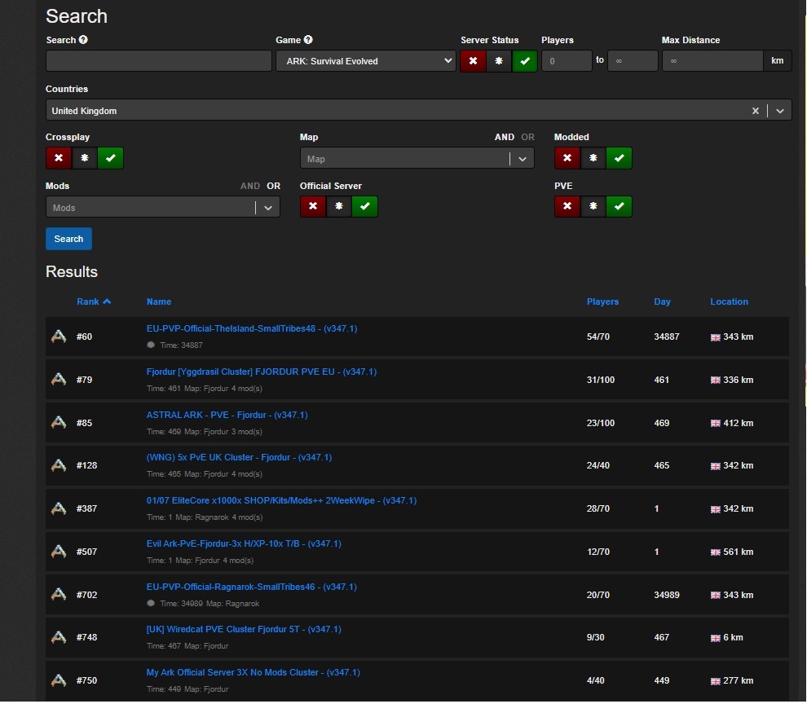The image size is (807, 704).
Task: Sort results by Players column
Action: coord(602,302)
